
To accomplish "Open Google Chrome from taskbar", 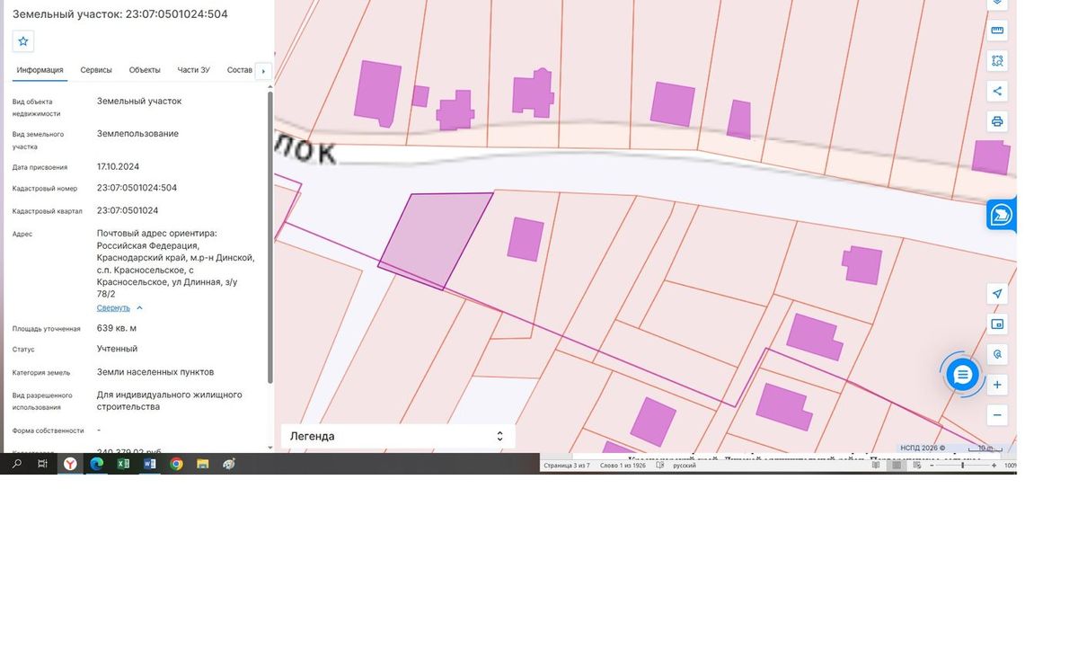I will pos(177,464).
